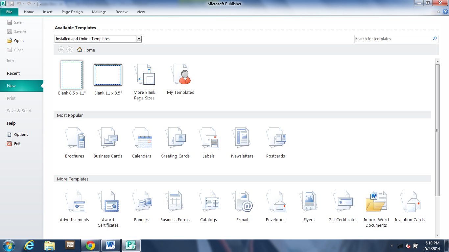Switch to the Home ribbon tab
This screenshot has height=252, width=449.
29,12
